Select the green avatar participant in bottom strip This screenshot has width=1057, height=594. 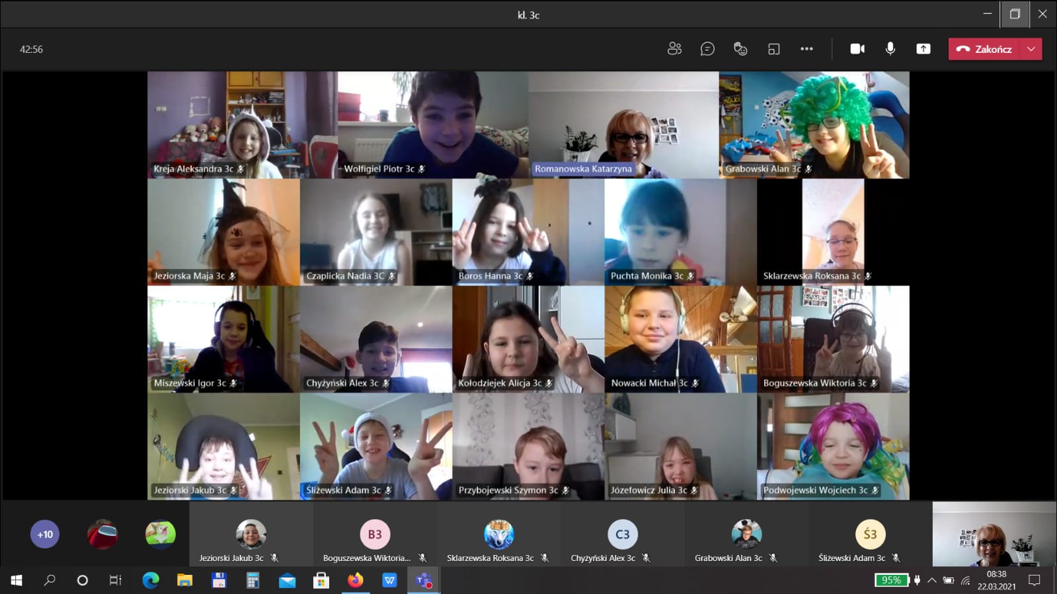[x=161, y=535]
